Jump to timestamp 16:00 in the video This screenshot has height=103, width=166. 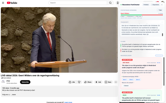point(159,95)
